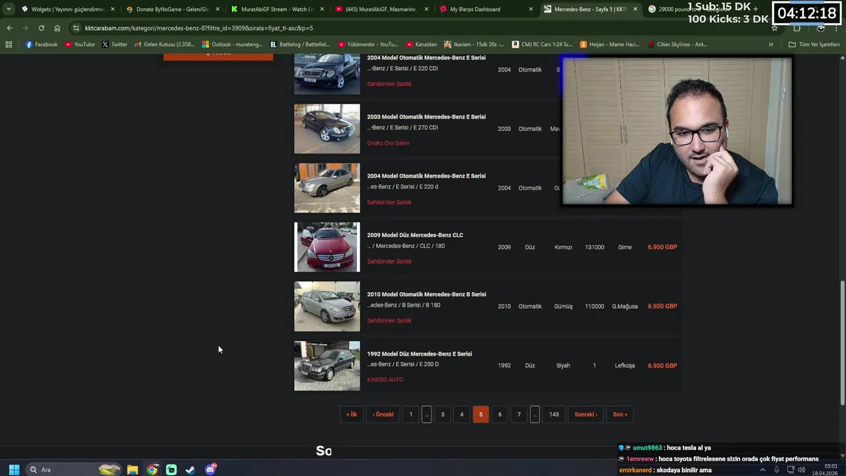
Task: Click the current page 5 button
Action: pos(481,415)
